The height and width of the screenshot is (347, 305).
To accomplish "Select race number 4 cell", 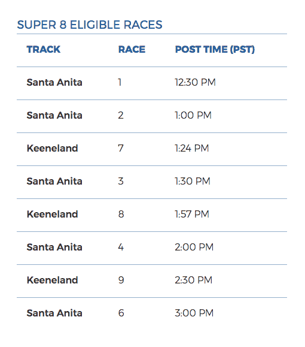I will [121, 247].
